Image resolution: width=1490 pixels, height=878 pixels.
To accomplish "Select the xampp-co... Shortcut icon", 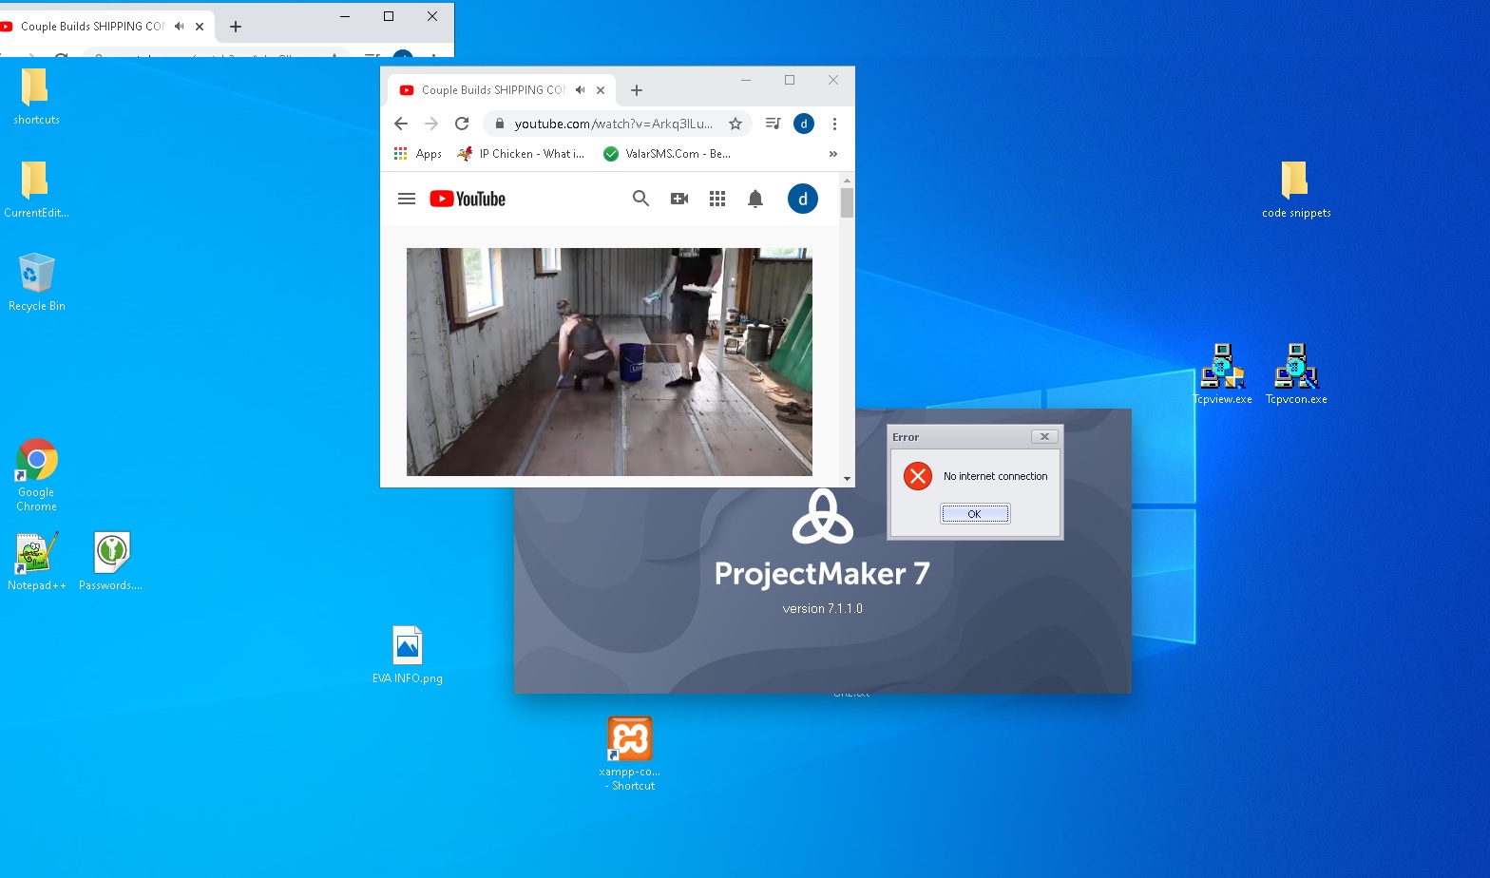I will [x=630, y=754].
